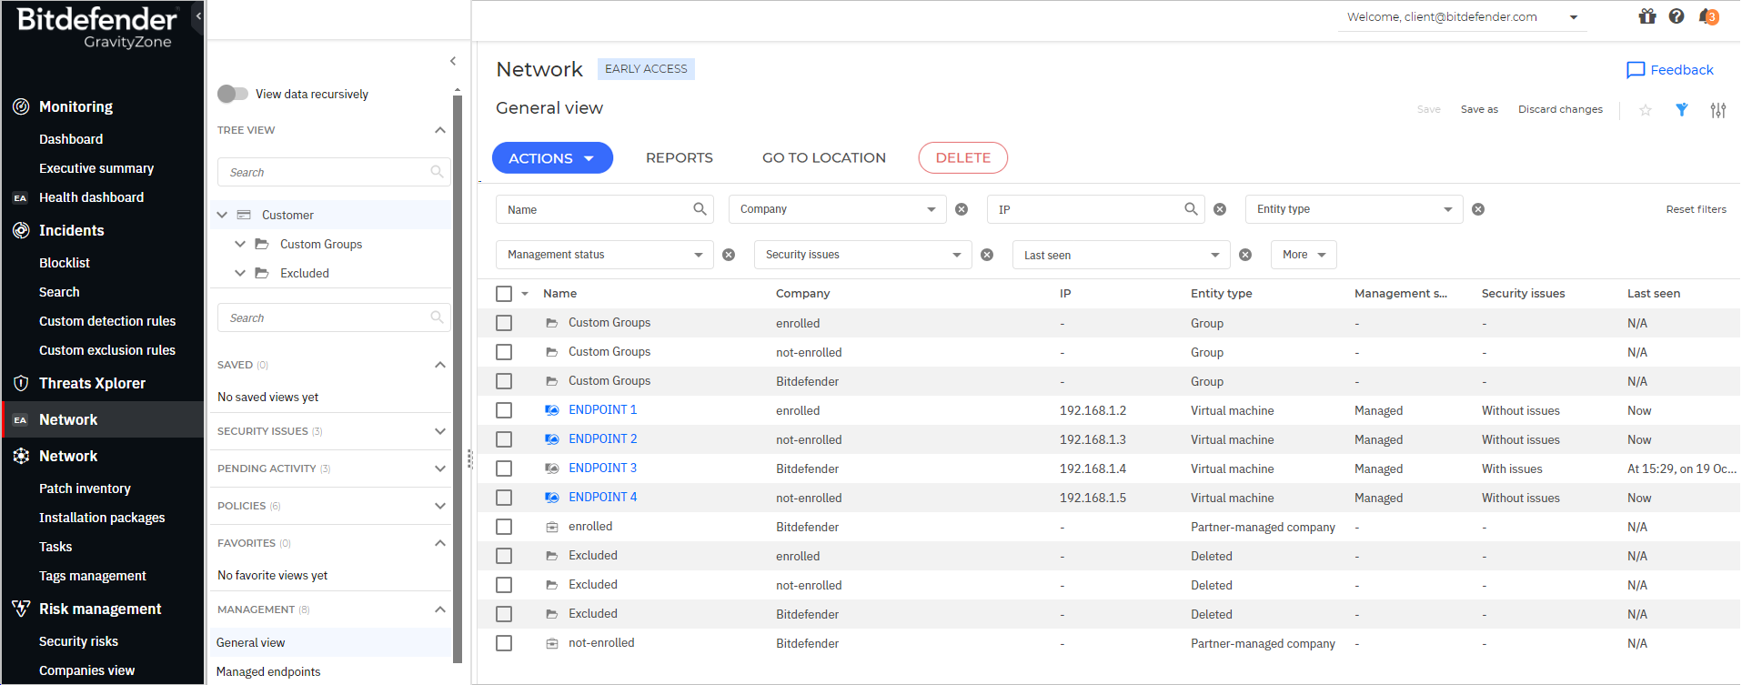1742x685 pixels.
Task: Expand the ACTIONS dropdown button
Action: pos(552,158)
